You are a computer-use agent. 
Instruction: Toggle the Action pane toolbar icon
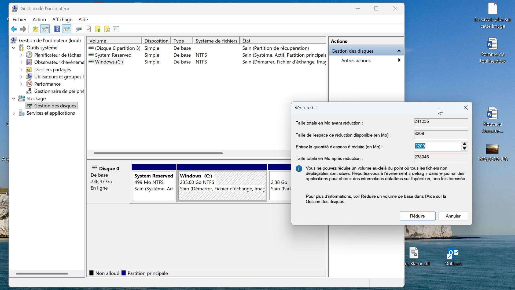(67, 29)
